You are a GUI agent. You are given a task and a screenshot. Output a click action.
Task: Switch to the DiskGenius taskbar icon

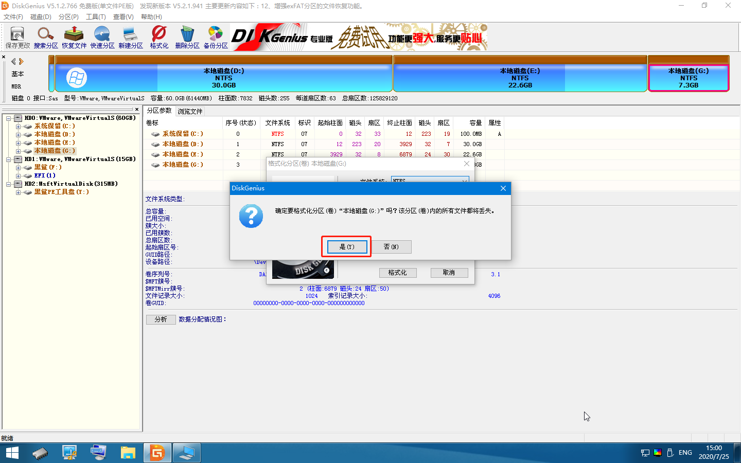[x=157, y=453]
